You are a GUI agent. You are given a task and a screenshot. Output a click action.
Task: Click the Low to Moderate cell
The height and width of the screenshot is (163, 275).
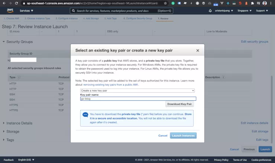(217, 31)
